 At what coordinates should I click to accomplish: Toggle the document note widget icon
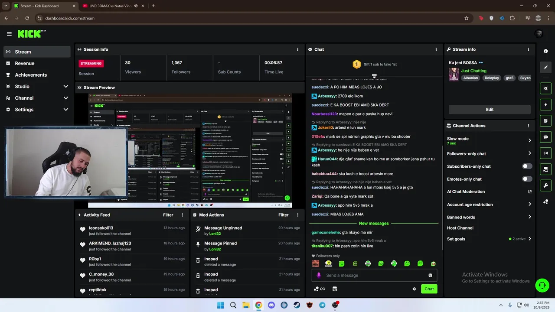(545, 120)
